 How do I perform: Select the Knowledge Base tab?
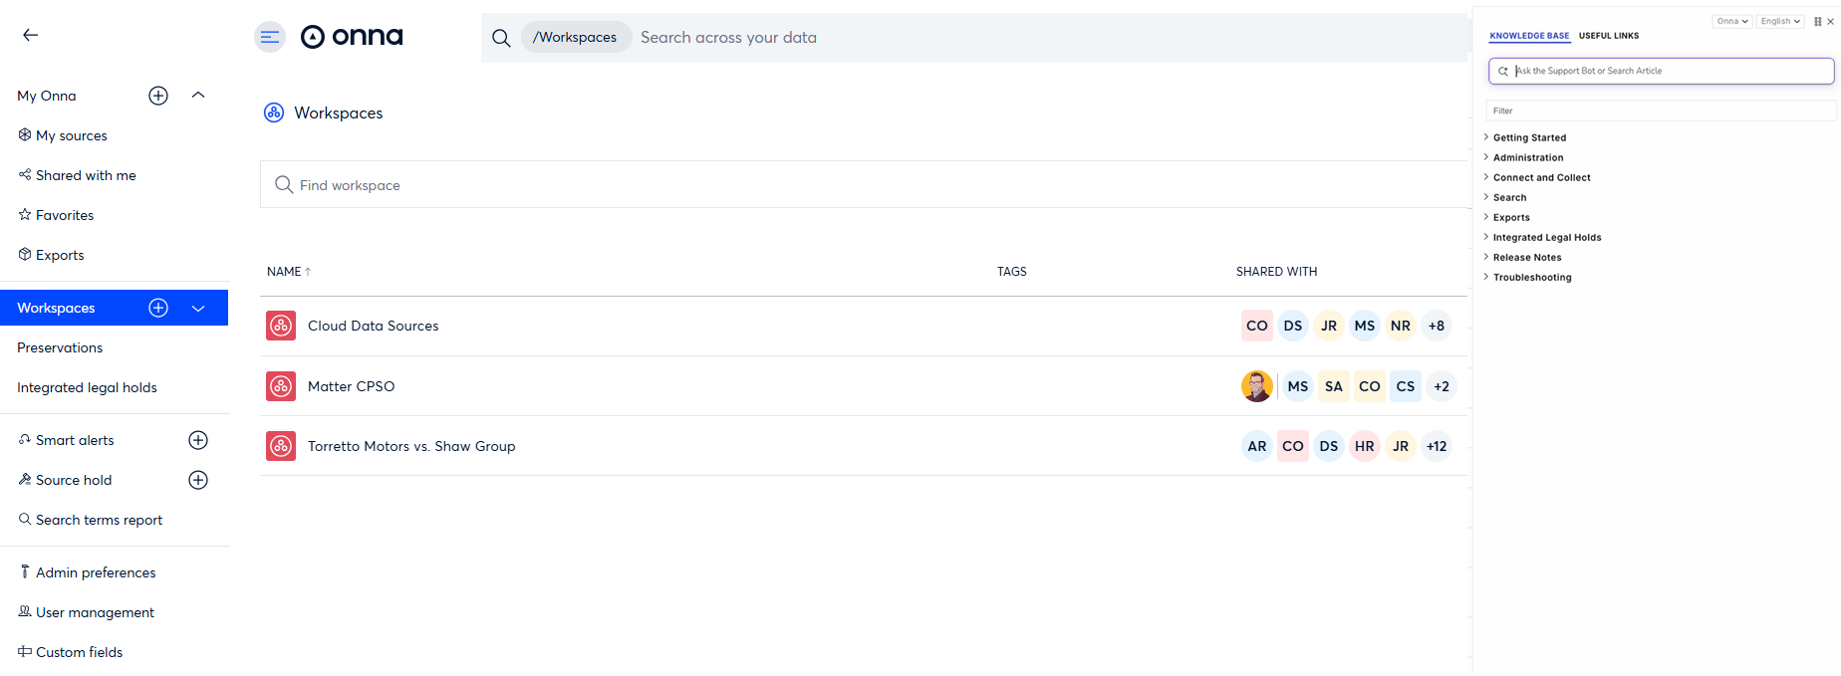tap(1529, 36)
